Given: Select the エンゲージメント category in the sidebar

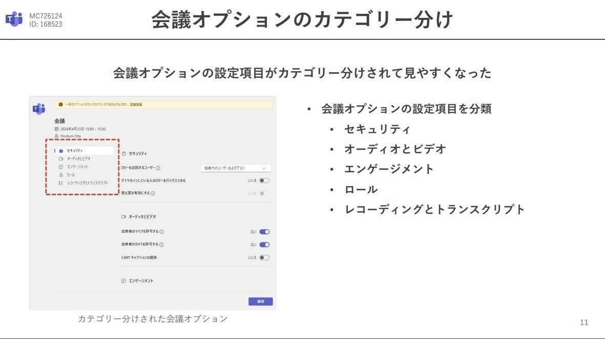Looking at the screenshot, I should point(84,167).
